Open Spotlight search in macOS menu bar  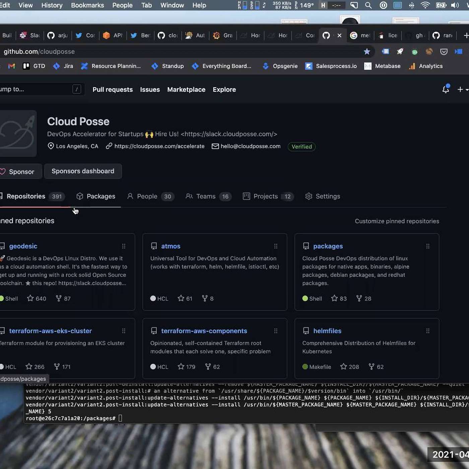pyautogui.click(x=368, y=5)
